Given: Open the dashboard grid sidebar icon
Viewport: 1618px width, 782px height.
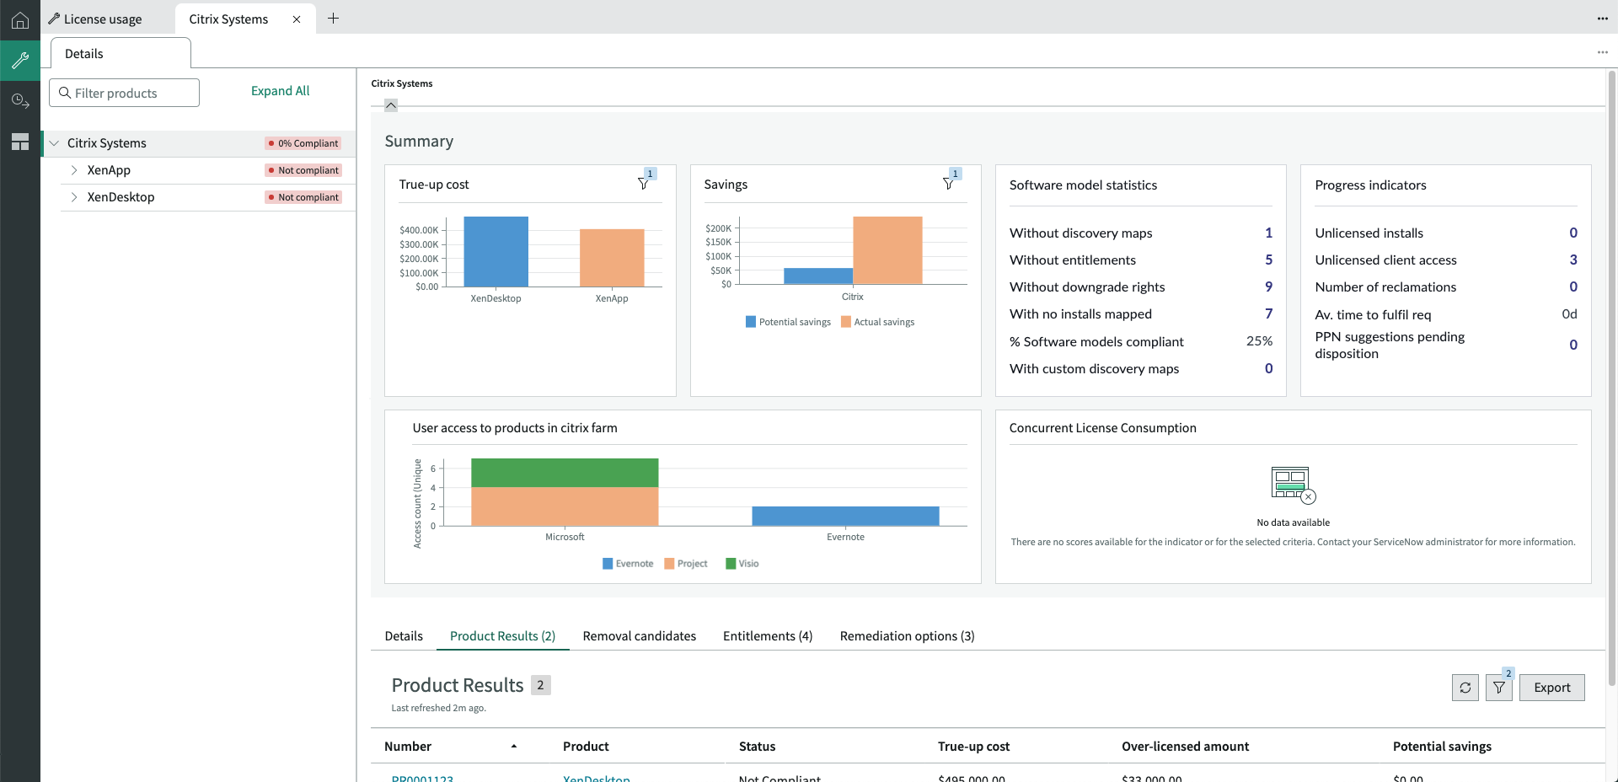Looking at the screenshot, I should pyautogui.click(x=20, y=142).
